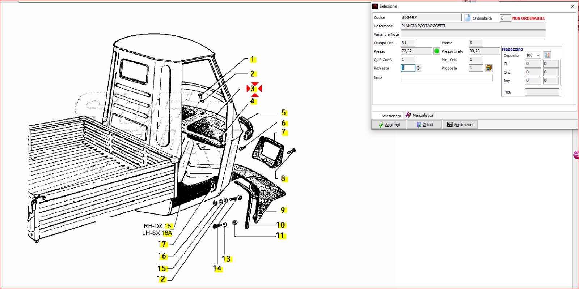Click the green circle price indicator
The width and height of the screenshot is (579, 289).
pyautogui.click(x=437, y=51)
